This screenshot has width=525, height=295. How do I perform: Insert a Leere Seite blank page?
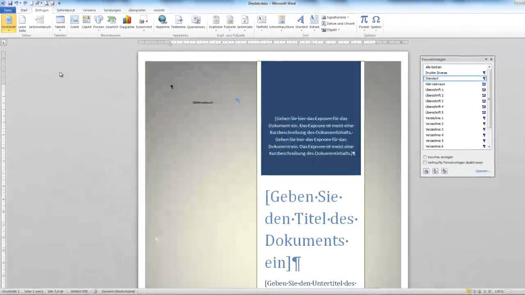(22, 23)
